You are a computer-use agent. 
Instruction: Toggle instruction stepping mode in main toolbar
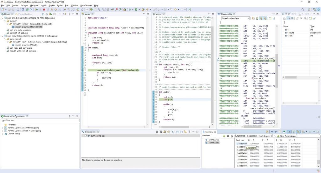(x=65, y=9)
